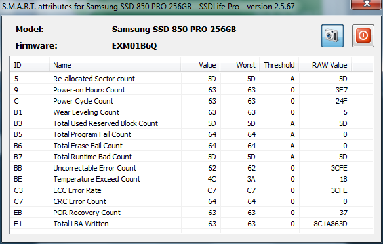383x244 pixels.
Task: Select the Re-allocated Sector count row
Action: 191,79
